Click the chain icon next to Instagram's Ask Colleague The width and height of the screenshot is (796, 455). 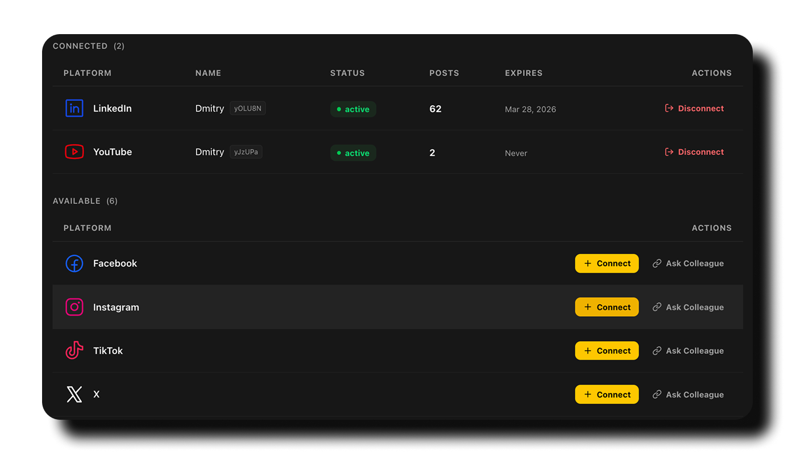(x=658, y=307)
